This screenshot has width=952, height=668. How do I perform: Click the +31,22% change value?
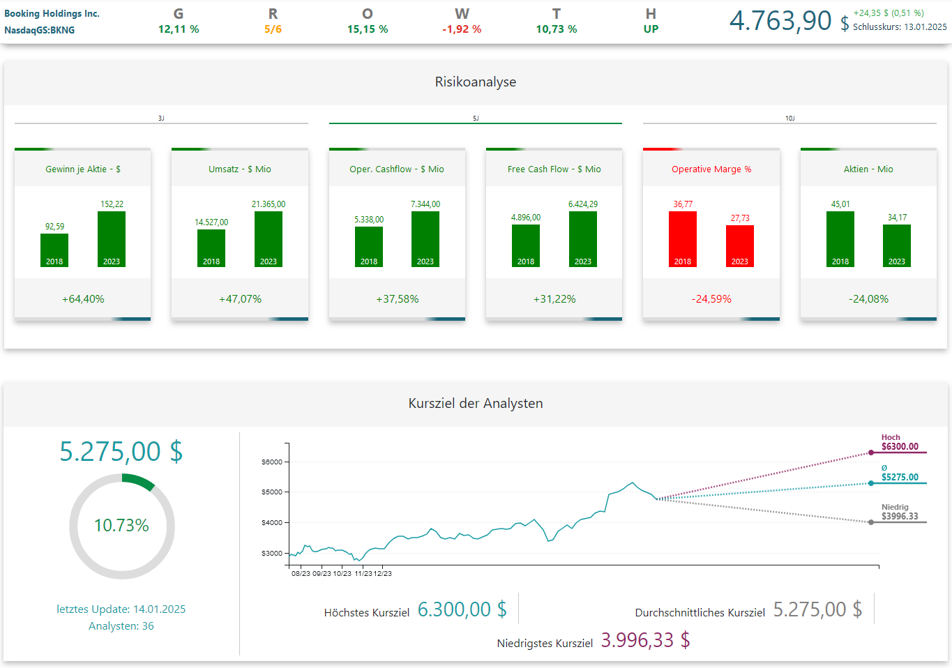(x=554, y=298)
